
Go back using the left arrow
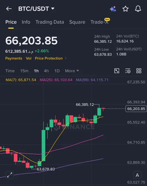pyautogui.click(x=9, y=9)
